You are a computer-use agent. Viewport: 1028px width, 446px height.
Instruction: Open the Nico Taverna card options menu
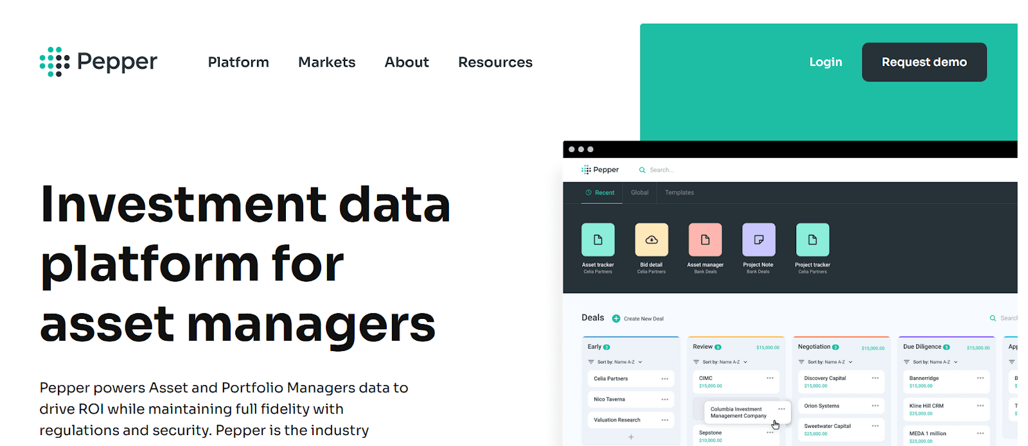pos(665,399)
